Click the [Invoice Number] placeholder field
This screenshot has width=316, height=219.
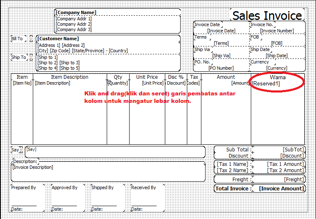(x=277, y=31)
